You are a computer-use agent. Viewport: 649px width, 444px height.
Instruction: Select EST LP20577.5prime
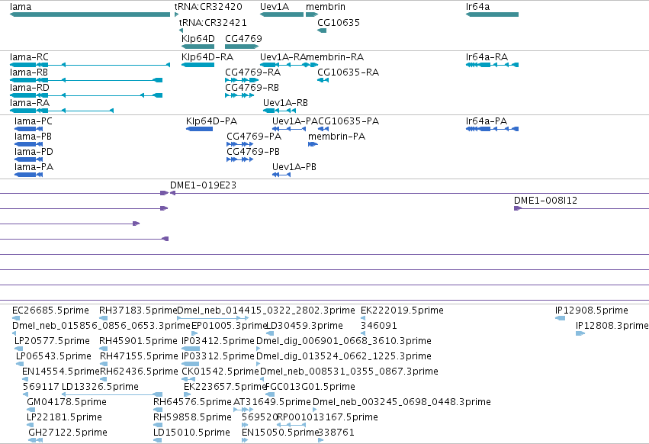point(52,341)
